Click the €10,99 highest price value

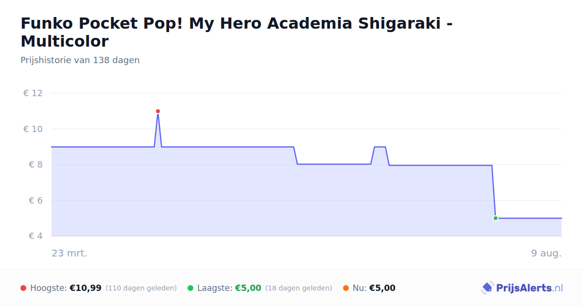pos(86,288)
